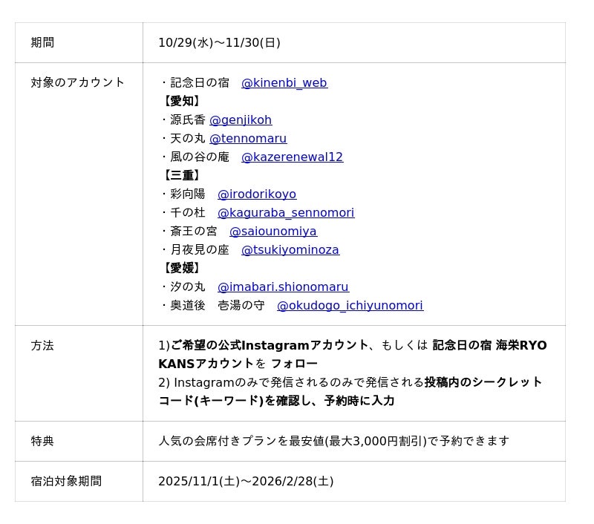The width and height of the screenshot is (594, 524).
Task: Click the 対象のアカウント header cell
Action: [x=78, y=83]
